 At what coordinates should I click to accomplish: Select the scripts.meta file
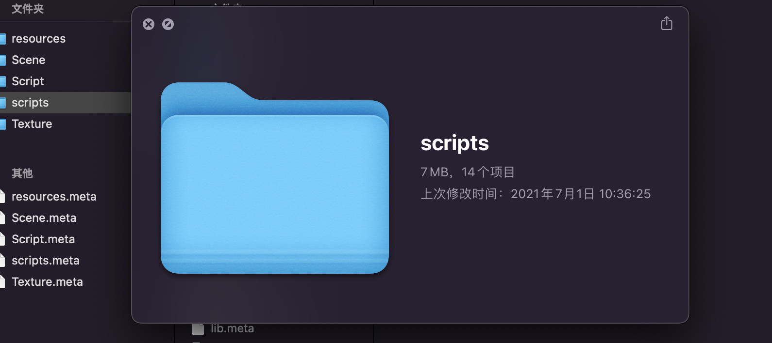[45, 261]
